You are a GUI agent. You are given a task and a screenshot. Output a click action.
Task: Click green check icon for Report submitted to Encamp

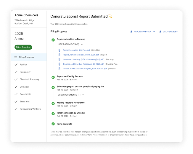pyautogui.click(x=53, y=40)
